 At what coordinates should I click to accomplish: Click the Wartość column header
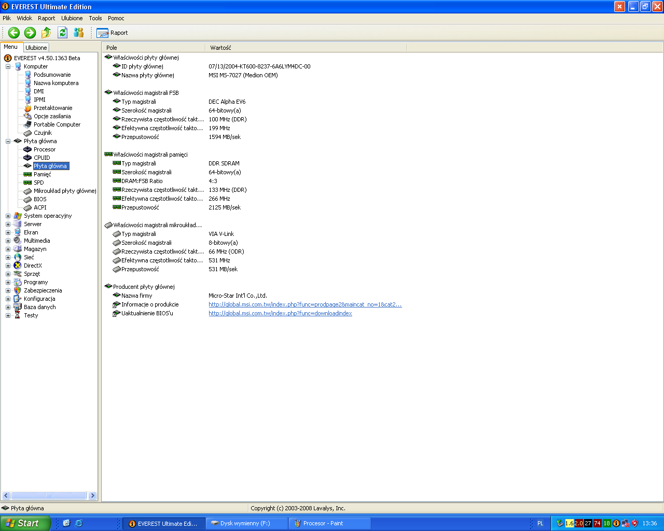(x=306, y=48)
